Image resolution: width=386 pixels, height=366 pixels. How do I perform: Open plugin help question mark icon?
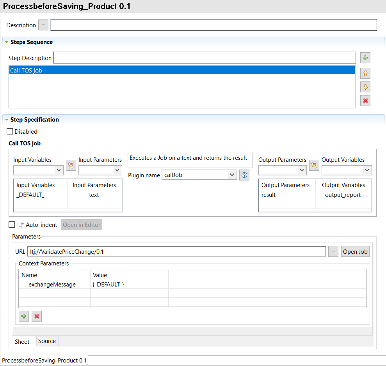tap(244, 175)
